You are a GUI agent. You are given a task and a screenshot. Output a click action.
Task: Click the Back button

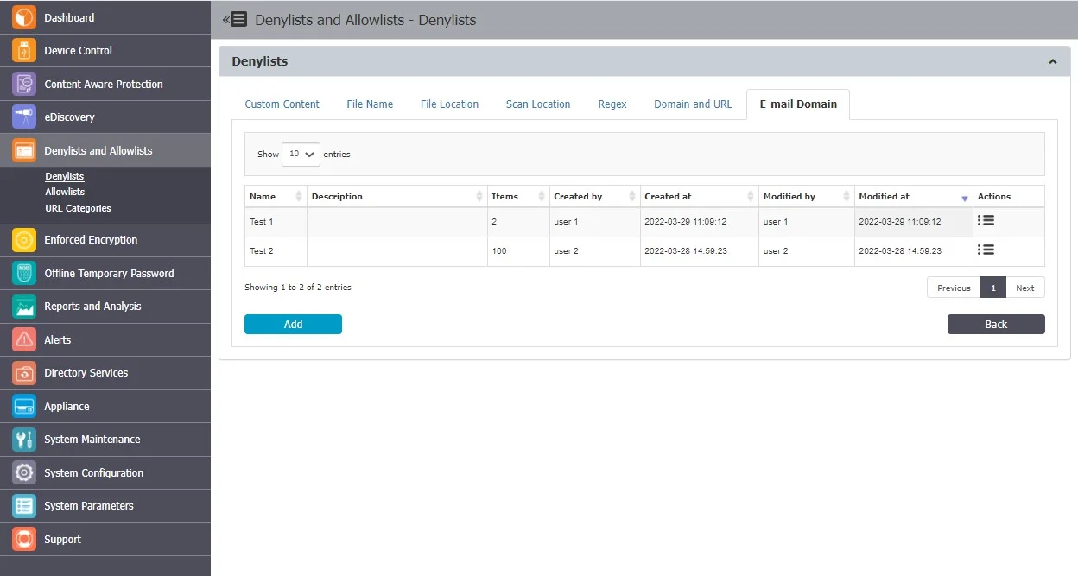tap(996, 324)
